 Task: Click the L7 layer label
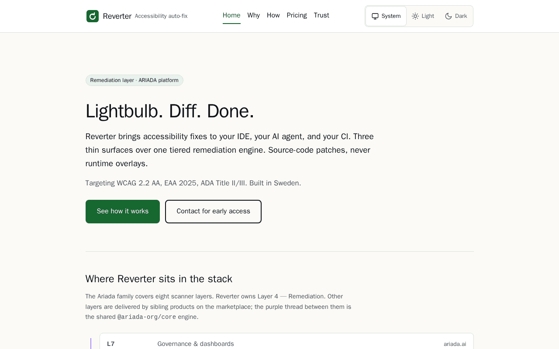111,344
